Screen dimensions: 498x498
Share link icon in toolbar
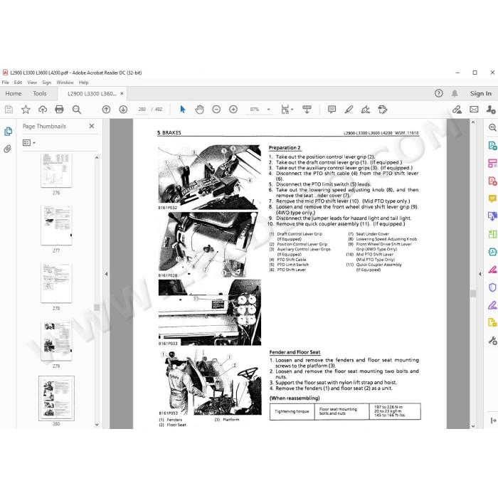point(457,110)
